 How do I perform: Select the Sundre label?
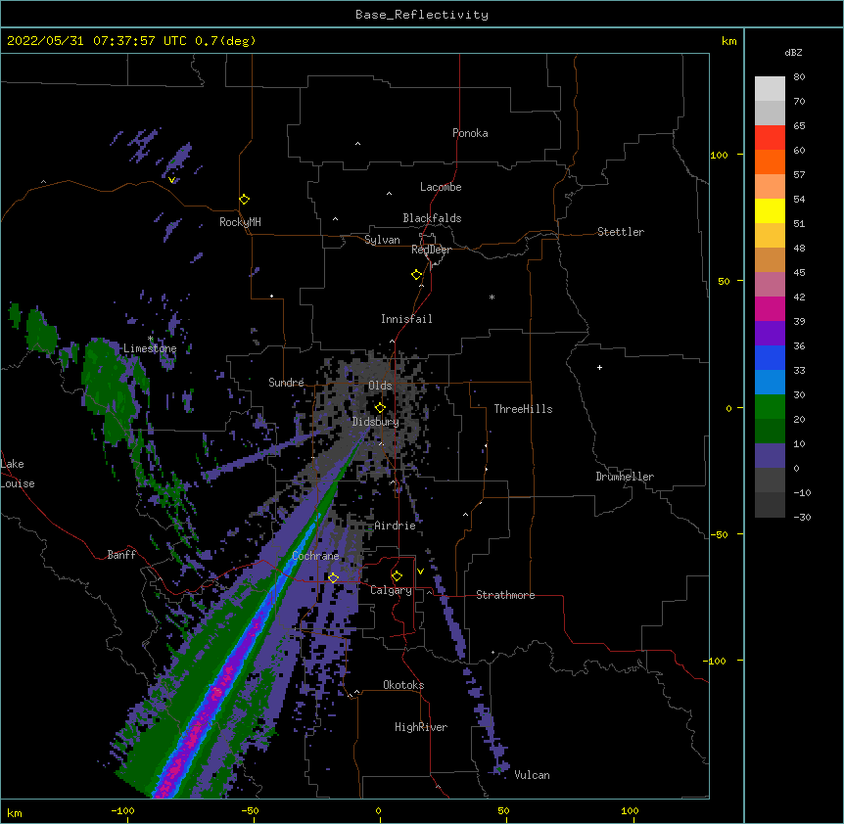pos(286,383)
